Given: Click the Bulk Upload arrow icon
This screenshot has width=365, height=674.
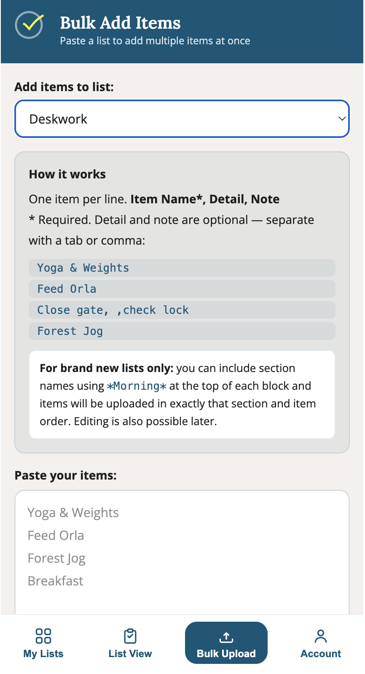Looking at the screenshot, I should point(226,637).
